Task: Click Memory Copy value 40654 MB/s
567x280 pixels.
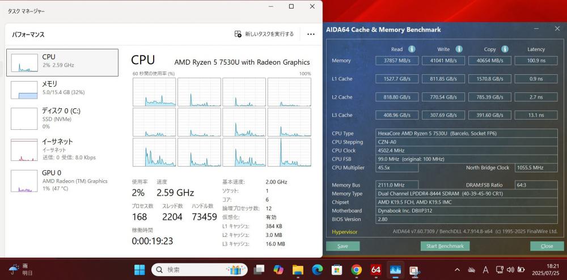Action: 490,60
